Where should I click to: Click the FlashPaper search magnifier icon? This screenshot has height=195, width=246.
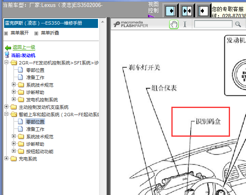[x=238, y=24]
